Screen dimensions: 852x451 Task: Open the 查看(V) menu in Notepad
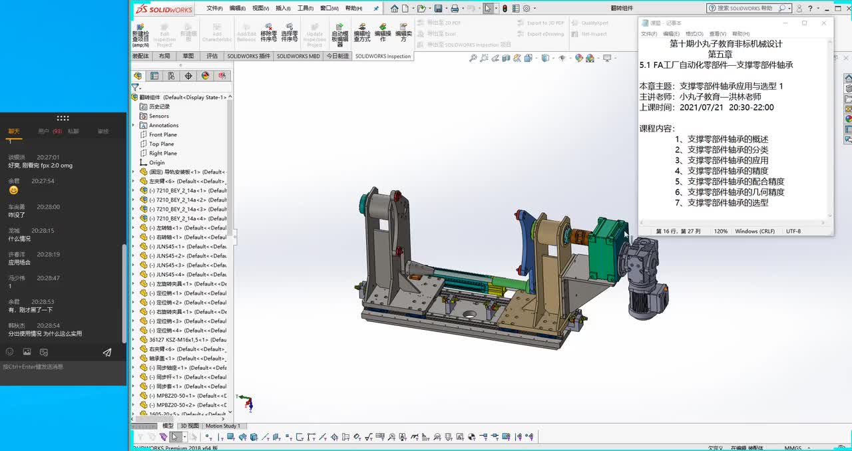[x=718, y=34]
